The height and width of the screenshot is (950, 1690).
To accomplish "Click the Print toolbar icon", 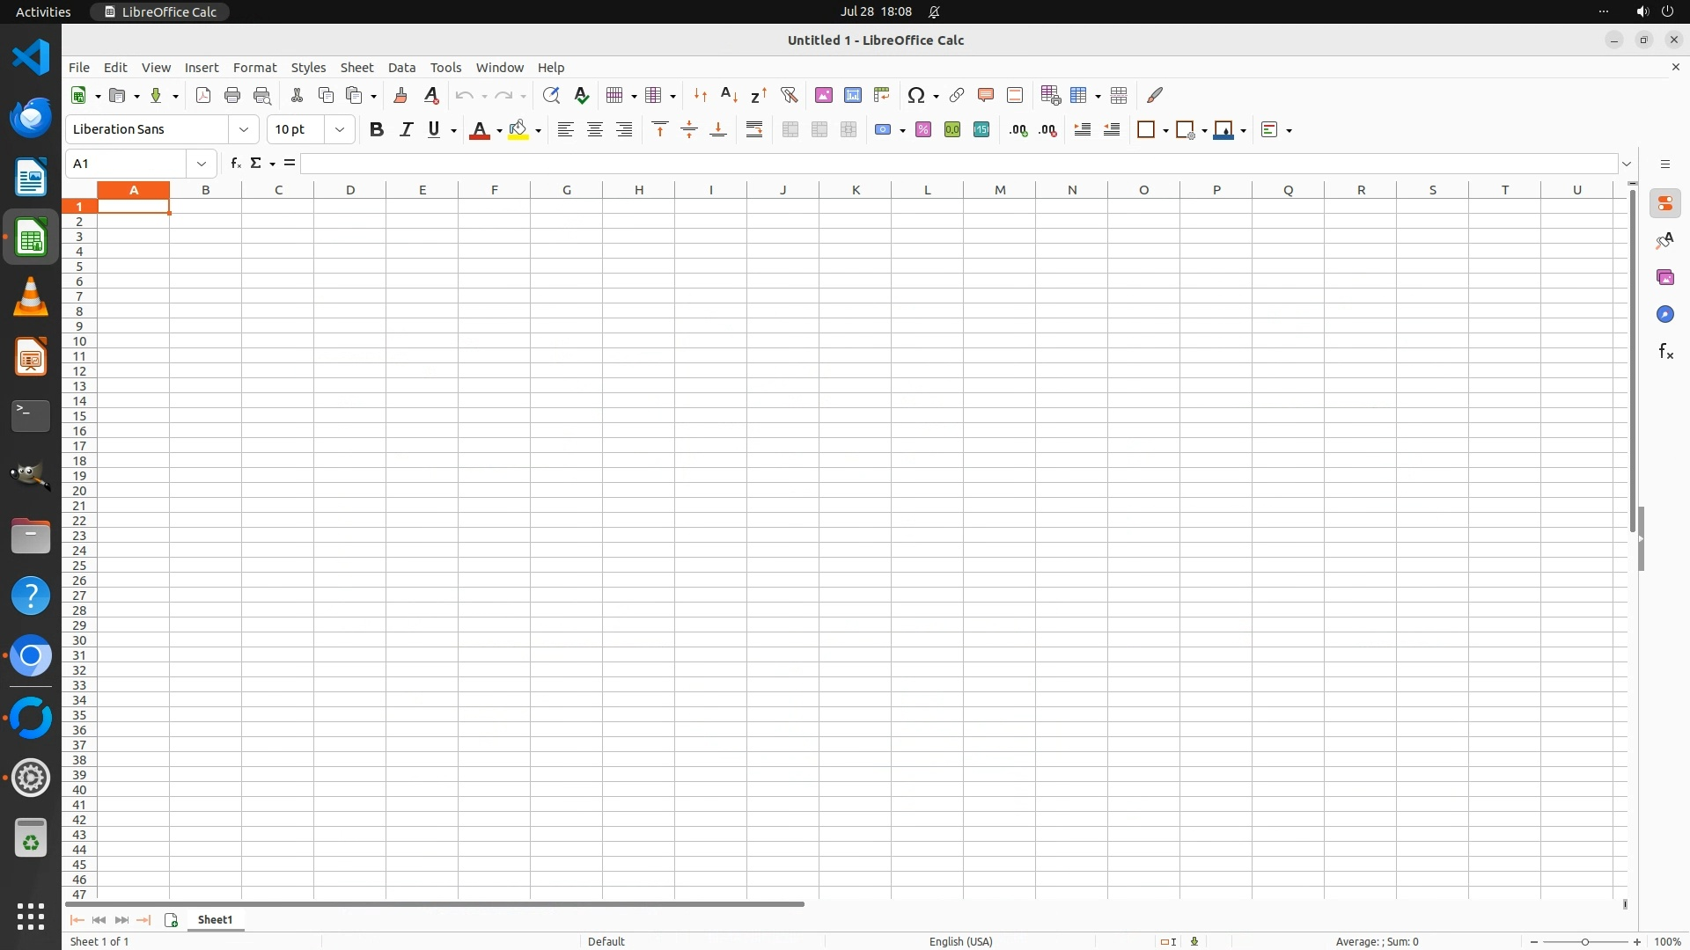I will (232, 95).
